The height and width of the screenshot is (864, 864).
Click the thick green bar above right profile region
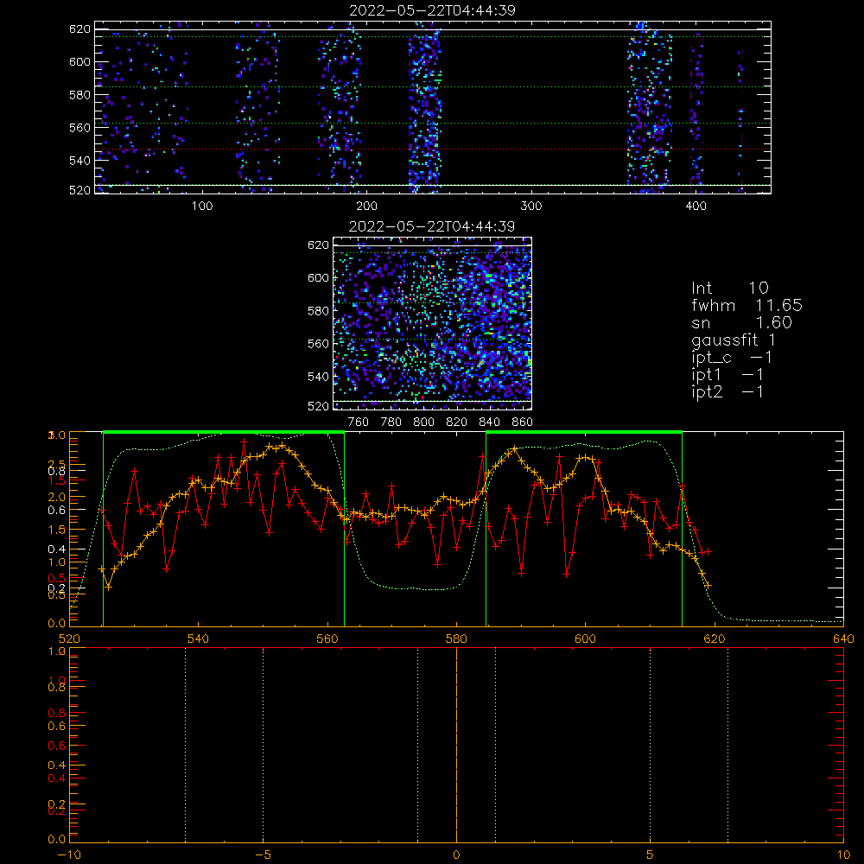pyautogui.click(x=584, y=432)
